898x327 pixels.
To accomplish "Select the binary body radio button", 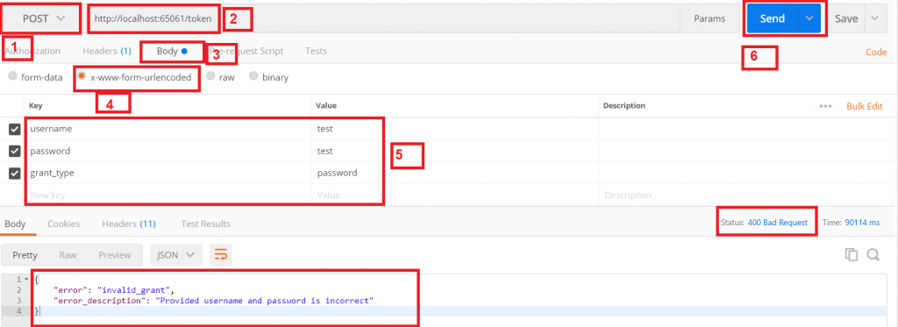I will tap(253, 77).
